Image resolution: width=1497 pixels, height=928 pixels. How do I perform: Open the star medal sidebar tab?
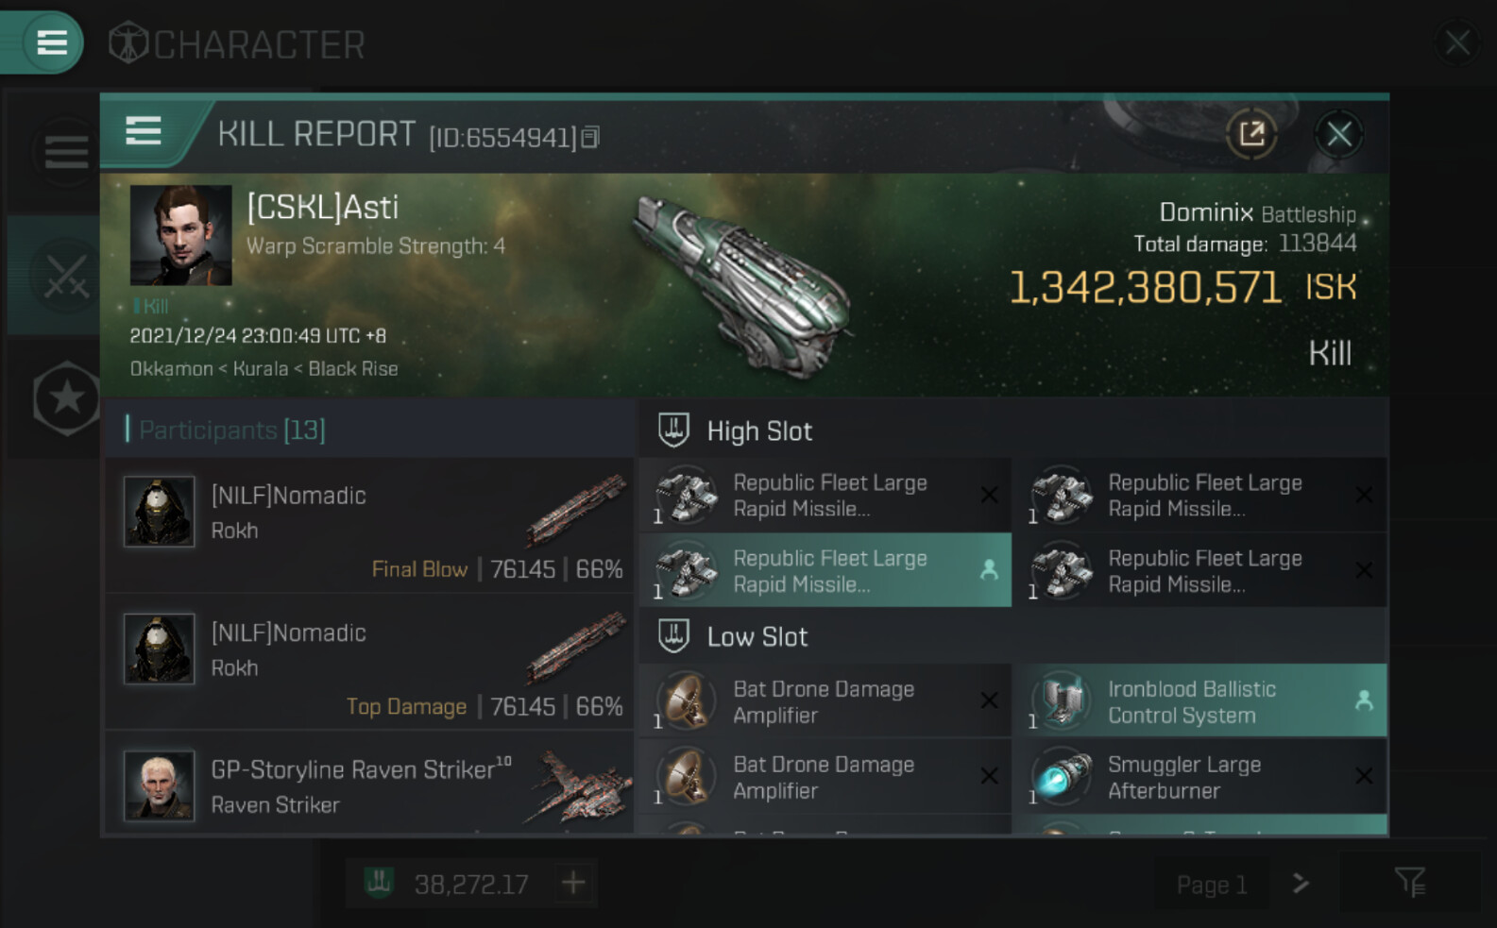coord(66,397)
